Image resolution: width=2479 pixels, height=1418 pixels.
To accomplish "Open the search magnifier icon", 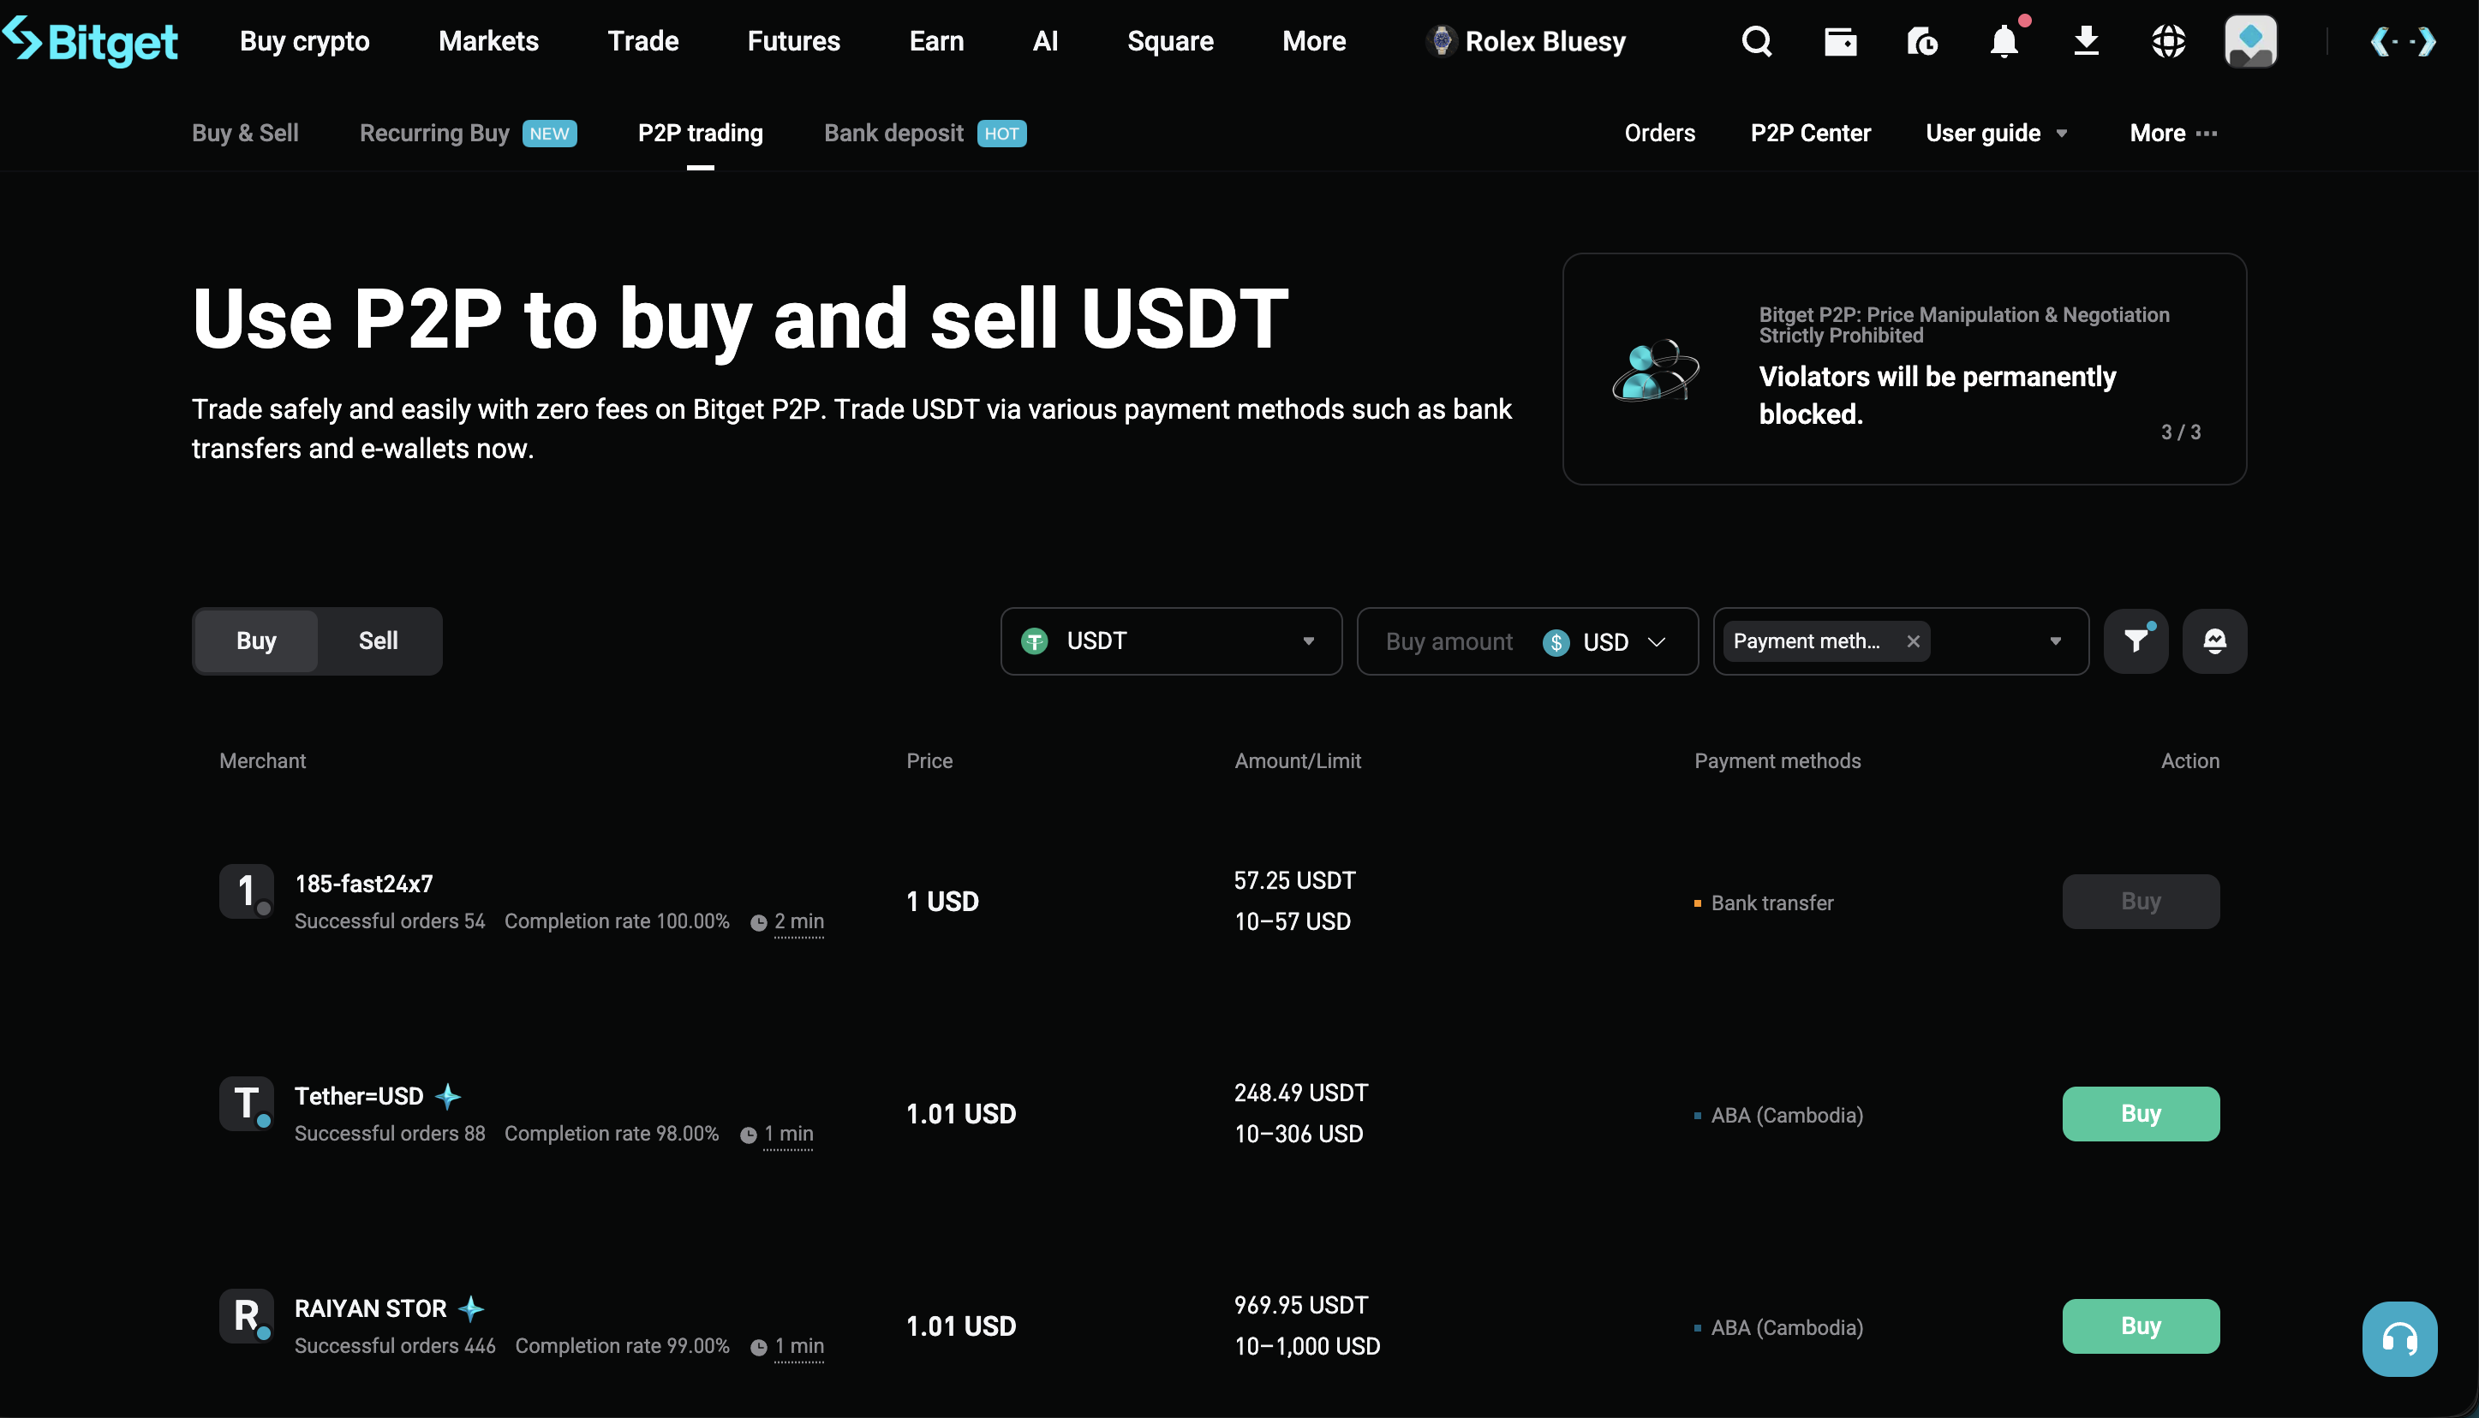I will click(1756, 41).
